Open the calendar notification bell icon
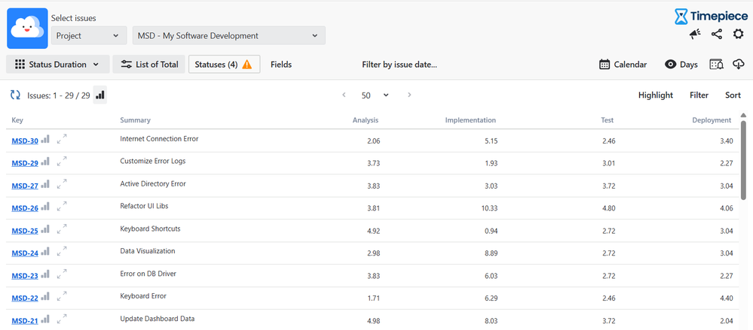Viewport: 753px width, 330px height. 717,64
